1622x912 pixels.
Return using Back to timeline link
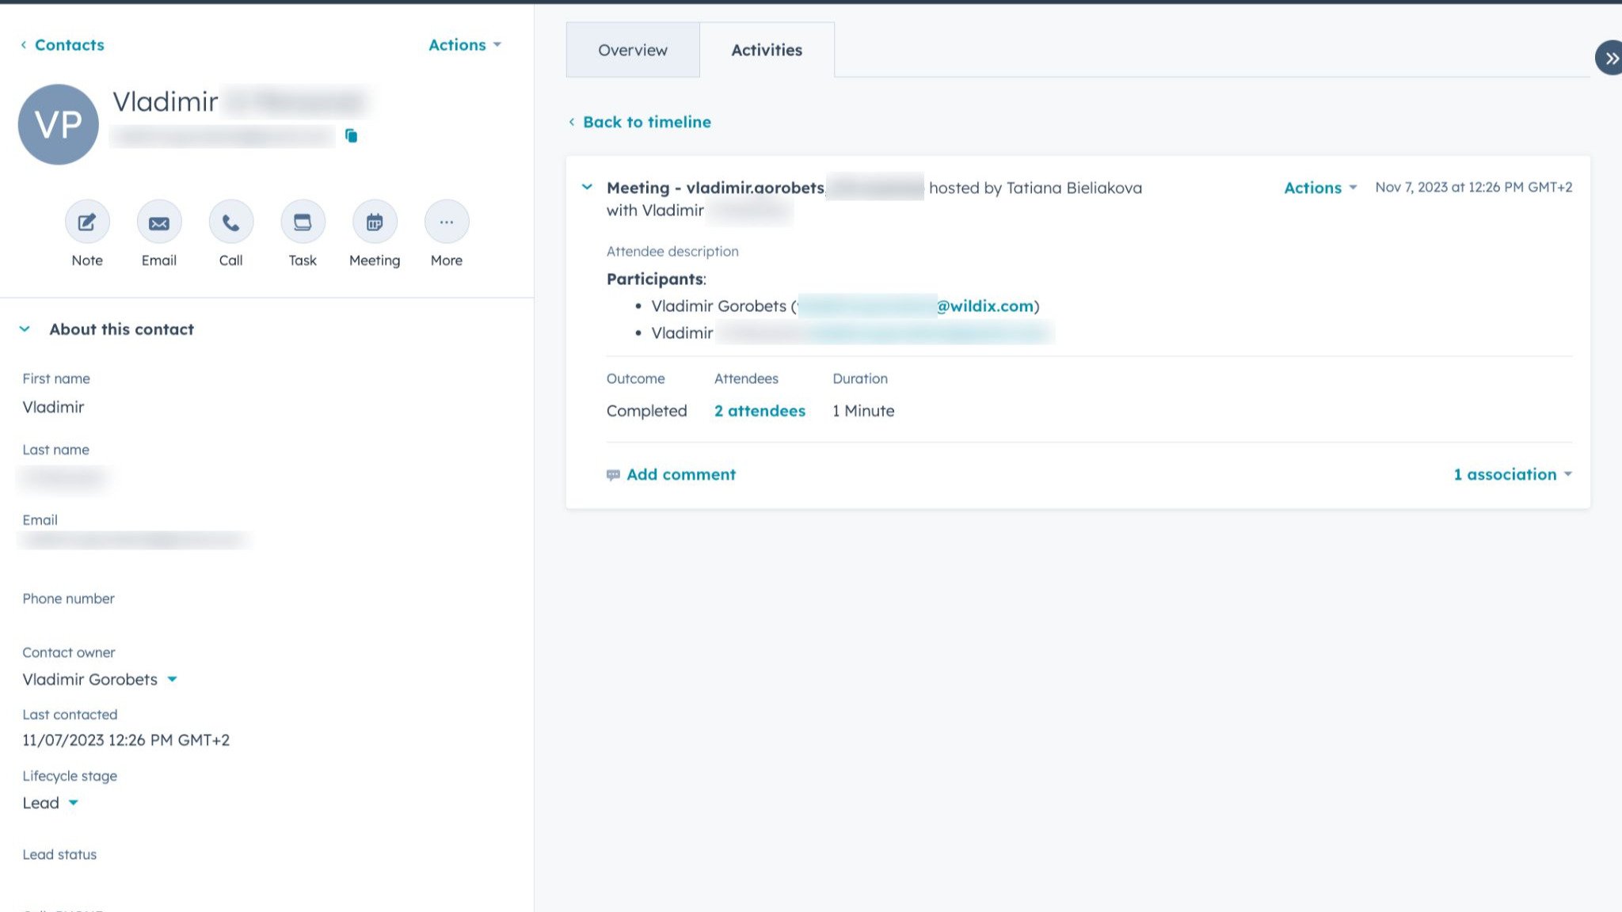(x=646, y=121)
